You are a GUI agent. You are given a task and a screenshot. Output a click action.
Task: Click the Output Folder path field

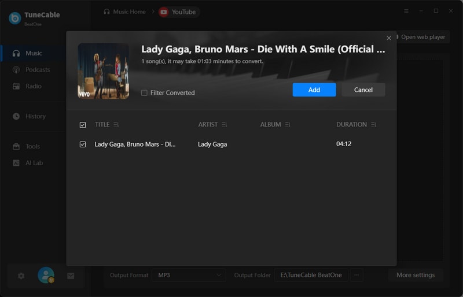click(x=311, y=275)
